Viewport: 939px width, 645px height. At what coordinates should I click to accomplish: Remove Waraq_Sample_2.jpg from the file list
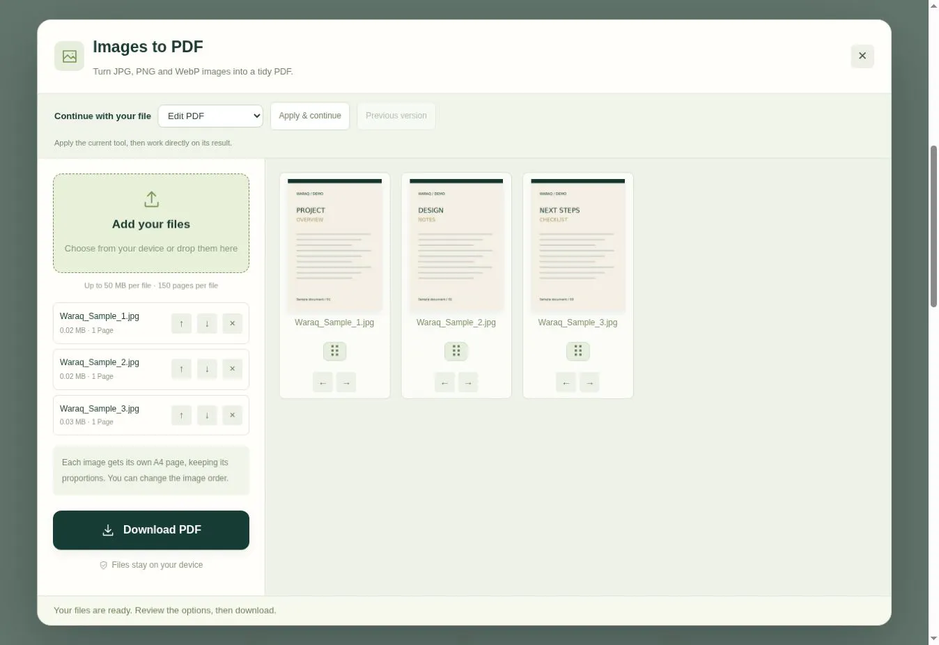pyautogui.click(x=233, y=369)
